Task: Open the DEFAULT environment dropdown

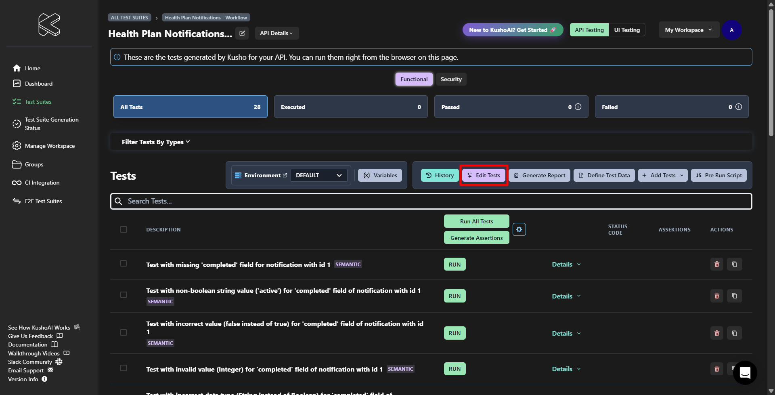Action: coord(318,175)
